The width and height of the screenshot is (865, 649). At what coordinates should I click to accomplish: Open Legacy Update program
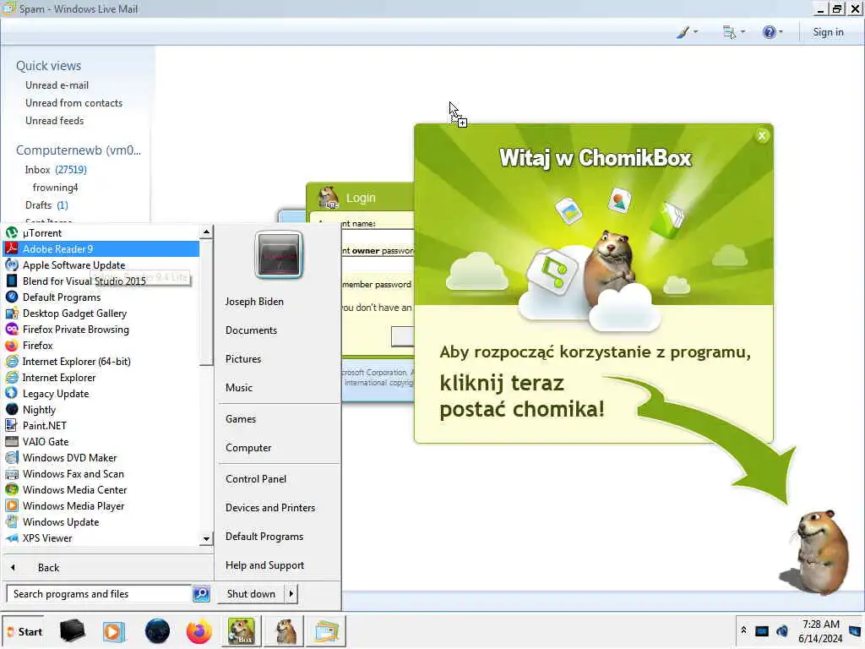click(x=101, y=394)
